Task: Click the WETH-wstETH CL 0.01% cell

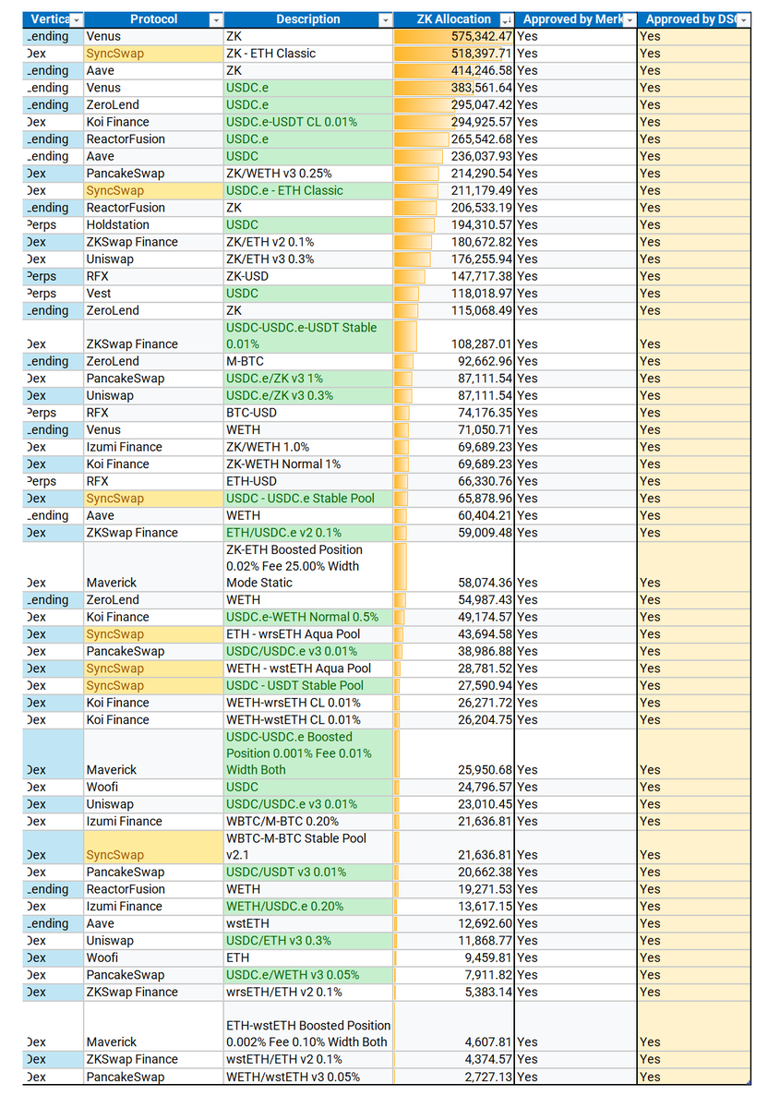Action: (308, 719)
